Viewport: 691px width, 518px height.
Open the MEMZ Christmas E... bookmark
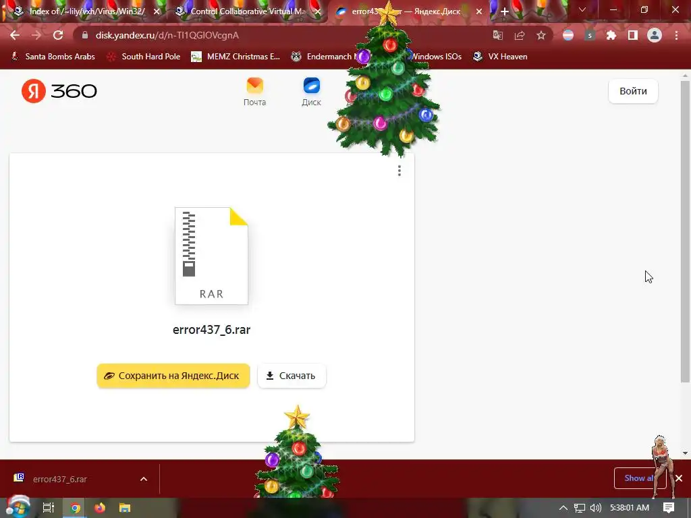[236, 57]
